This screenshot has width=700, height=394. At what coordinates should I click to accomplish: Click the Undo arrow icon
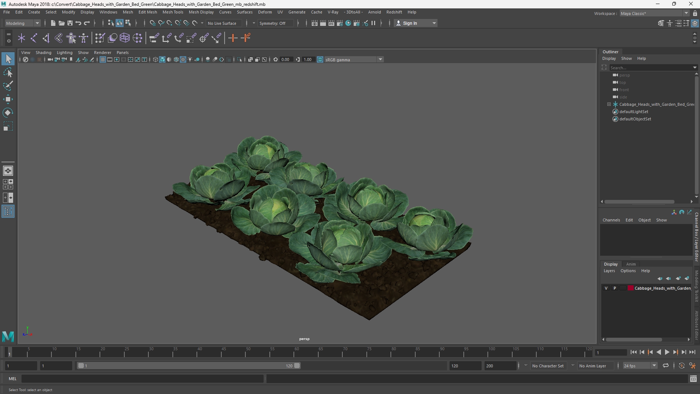pyautogui.click(x=78, y=23)
